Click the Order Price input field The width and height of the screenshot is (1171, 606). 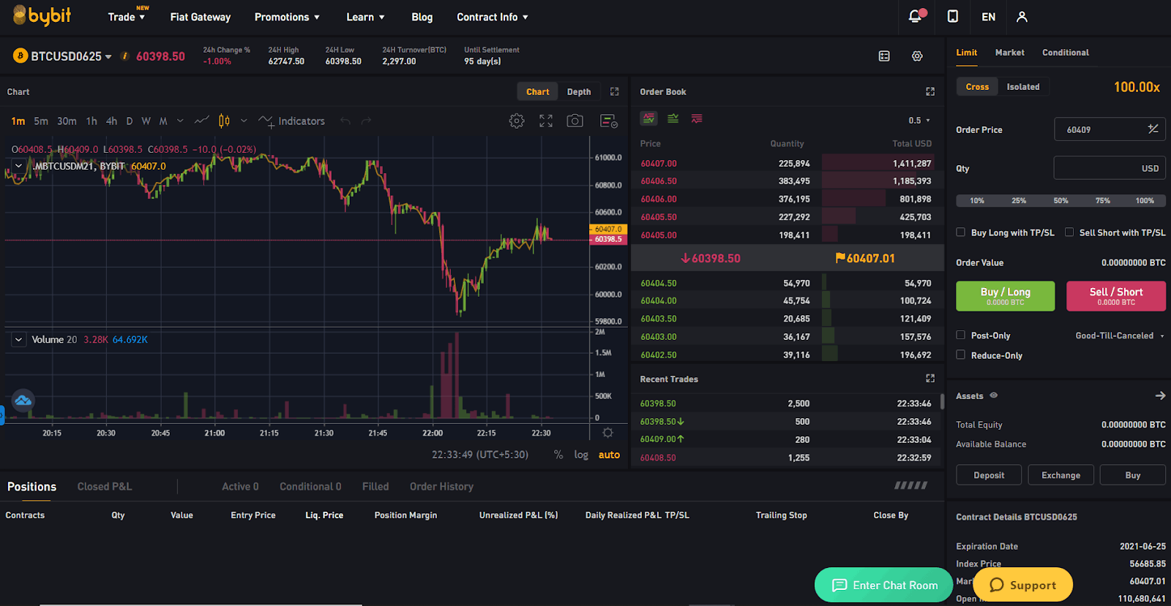pyautogui.click(x=1101, y=129)
